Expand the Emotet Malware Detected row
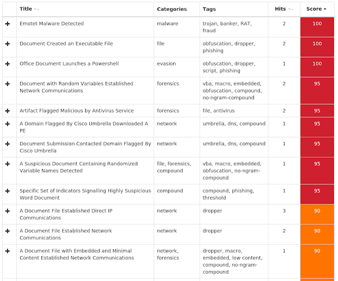Image resolution: width=338 pixels, height=281 pixels. coord(7,24)
